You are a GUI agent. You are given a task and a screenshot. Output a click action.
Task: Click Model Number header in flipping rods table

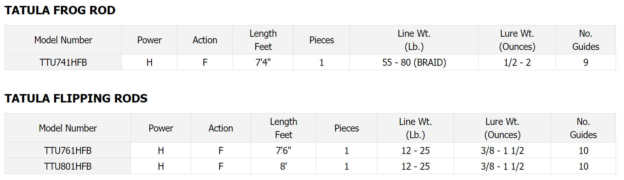68,128
